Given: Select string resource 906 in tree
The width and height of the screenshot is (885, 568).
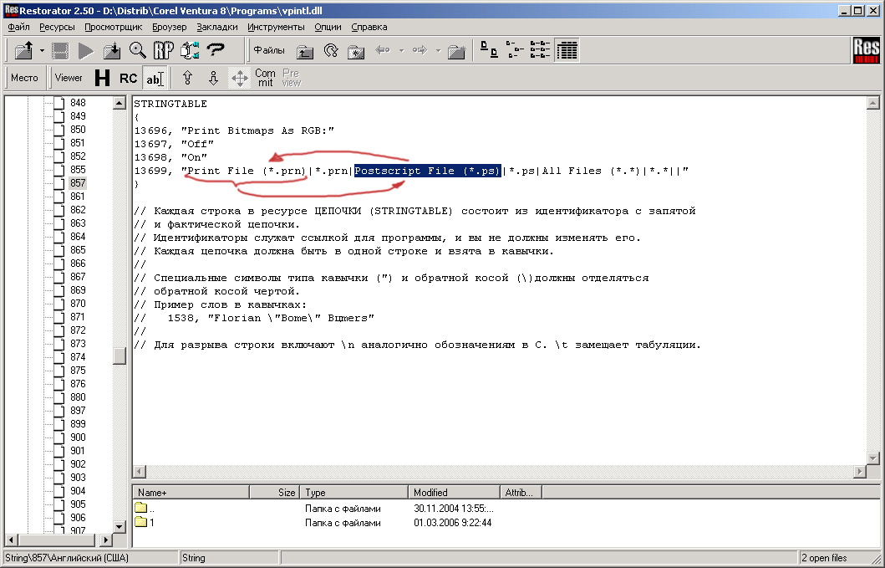Looking at the screenshot, I should click(78, 518).
